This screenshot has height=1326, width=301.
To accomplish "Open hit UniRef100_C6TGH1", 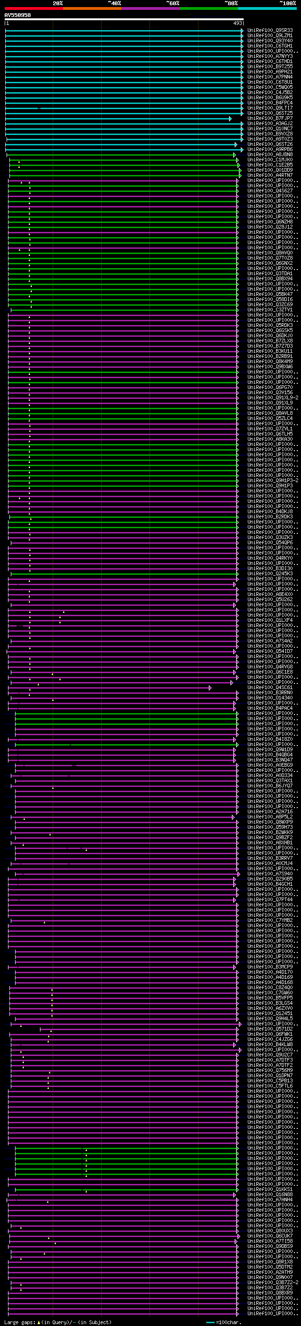I will click(x=270, y=46).
